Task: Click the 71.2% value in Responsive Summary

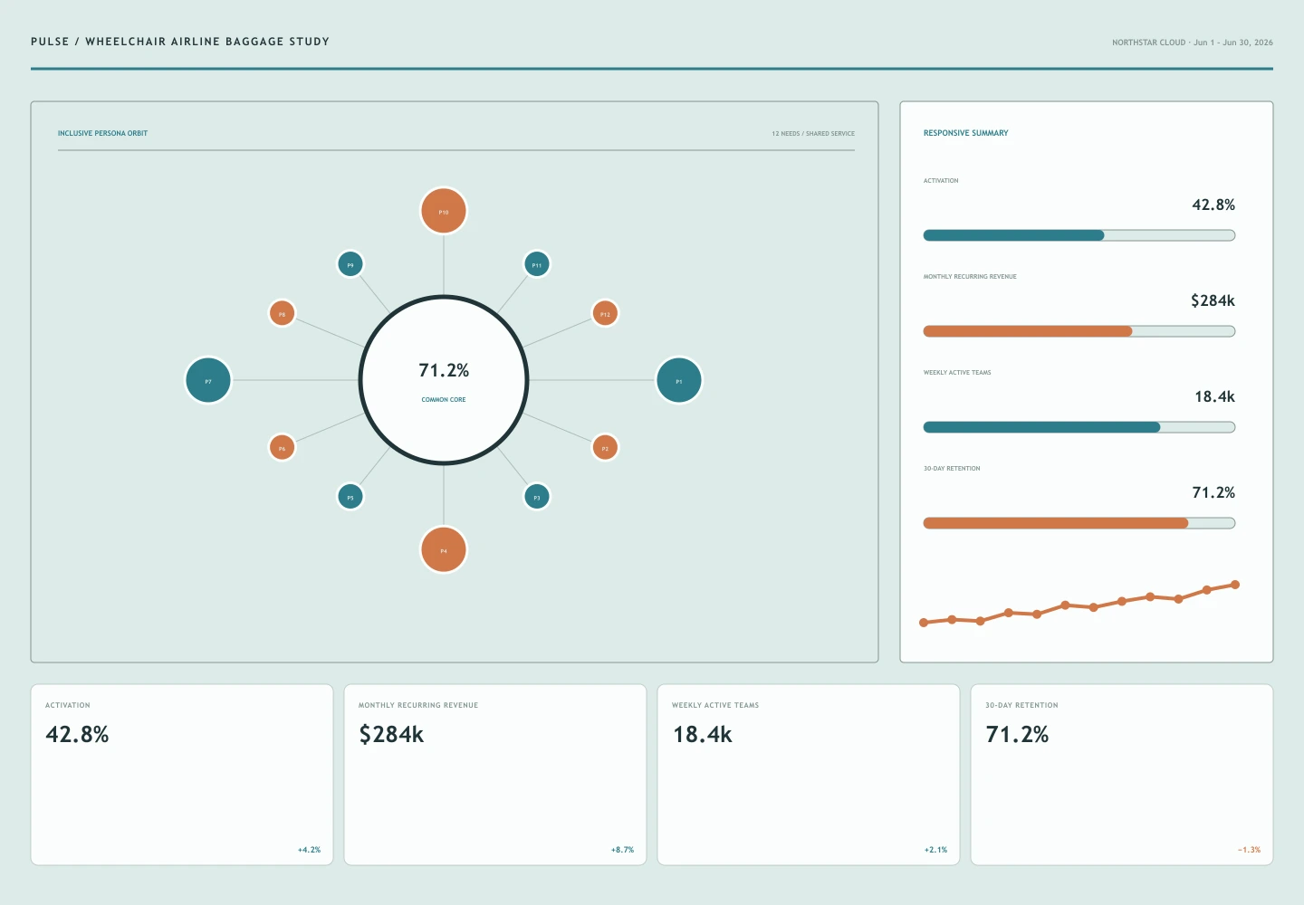Action: (x=1213, y=492)
